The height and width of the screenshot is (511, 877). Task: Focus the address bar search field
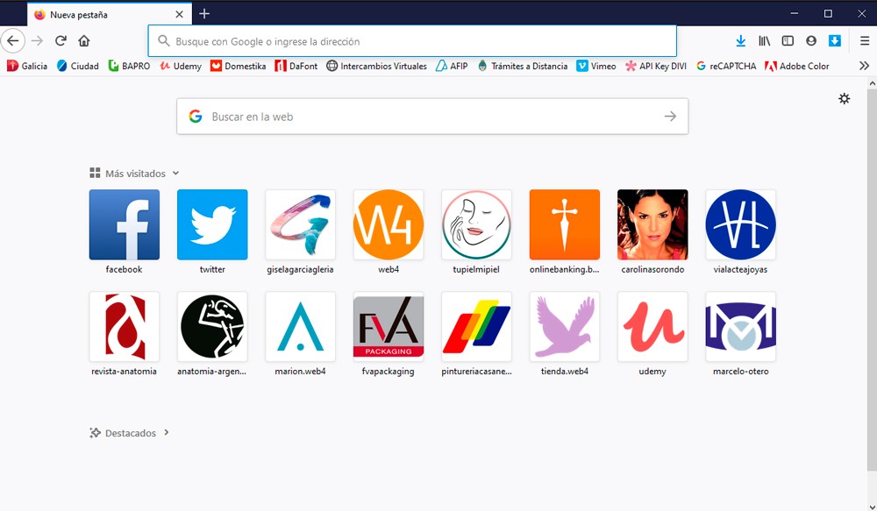coord(412,41)
